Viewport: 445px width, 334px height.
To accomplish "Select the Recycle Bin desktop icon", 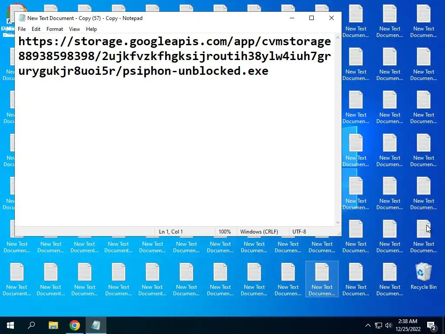I will [x=423, y=276].
